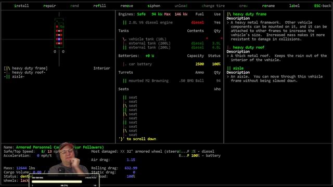This screenshot has height=187, width=333.
Task: Click the Safe 94 kW engine power value
Action: click(150, 14)
